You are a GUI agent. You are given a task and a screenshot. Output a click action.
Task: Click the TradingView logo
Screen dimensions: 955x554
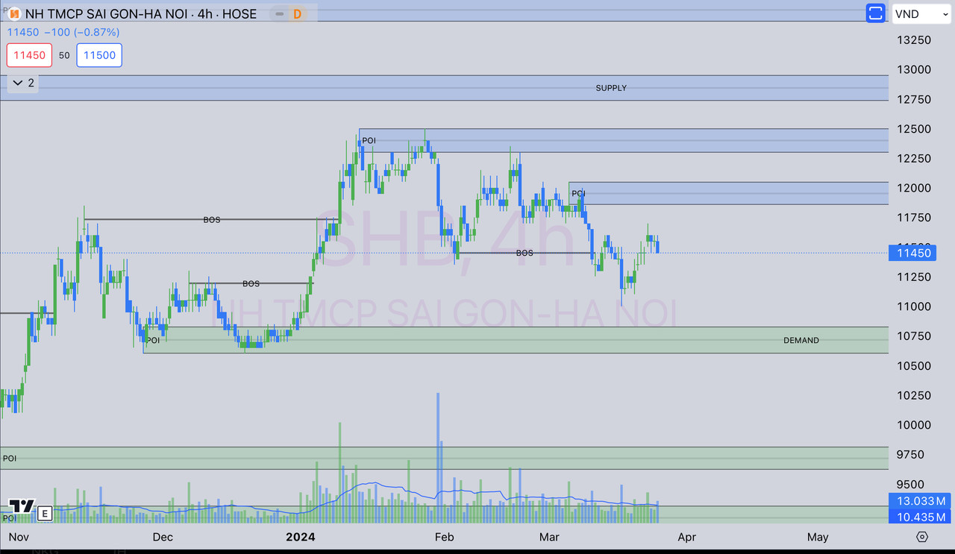tap(22, 506)
